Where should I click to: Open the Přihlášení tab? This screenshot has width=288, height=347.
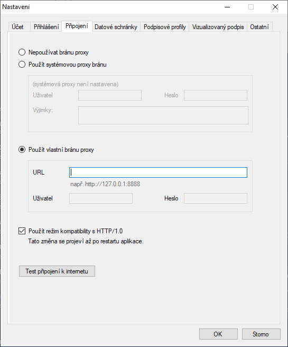click(46, 27)
